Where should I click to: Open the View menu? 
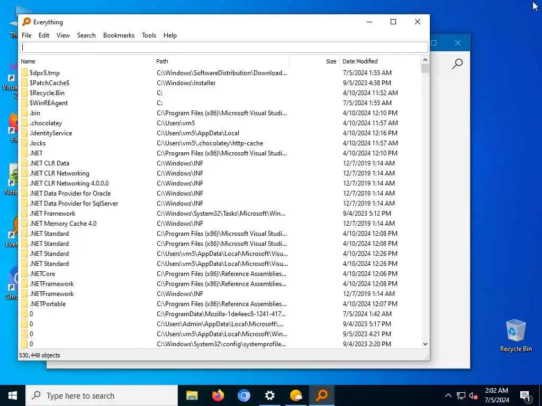pos(63,35)
